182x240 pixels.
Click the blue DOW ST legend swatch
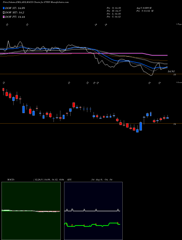coord(4,8)
